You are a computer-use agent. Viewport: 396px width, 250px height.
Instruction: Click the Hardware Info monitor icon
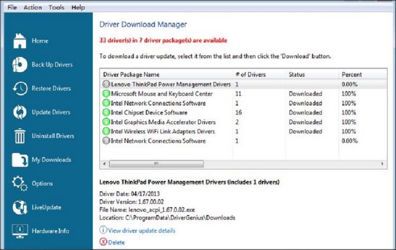point(20,231)
